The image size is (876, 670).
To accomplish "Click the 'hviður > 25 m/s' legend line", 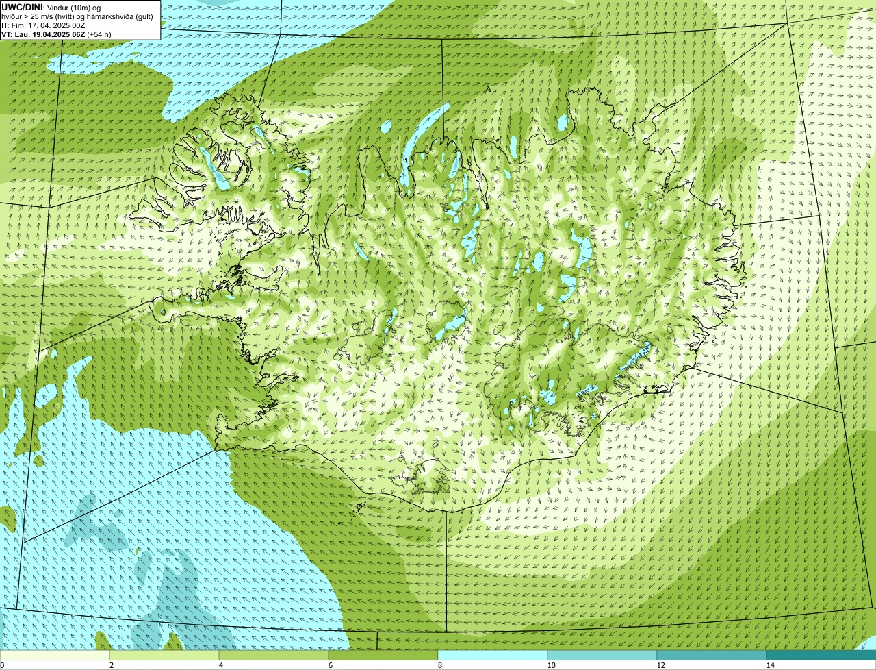I will 77,16.
